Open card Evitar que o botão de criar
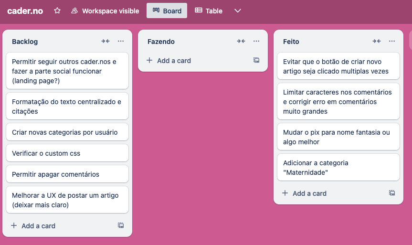This screenshot has height=245, width=412. [x=338, y=66]
